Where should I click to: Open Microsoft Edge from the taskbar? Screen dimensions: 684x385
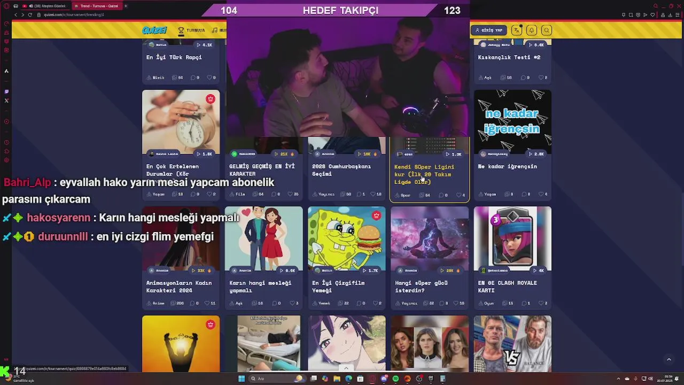pos(348,379)
